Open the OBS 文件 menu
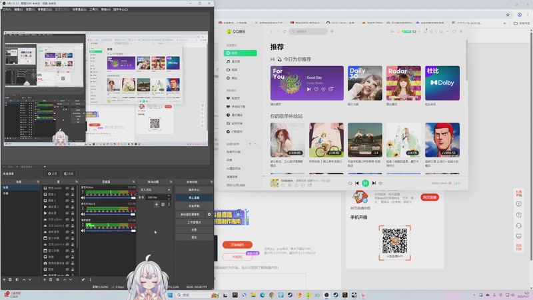Viewport: 533px width, 300px height. tap(7, 9)
